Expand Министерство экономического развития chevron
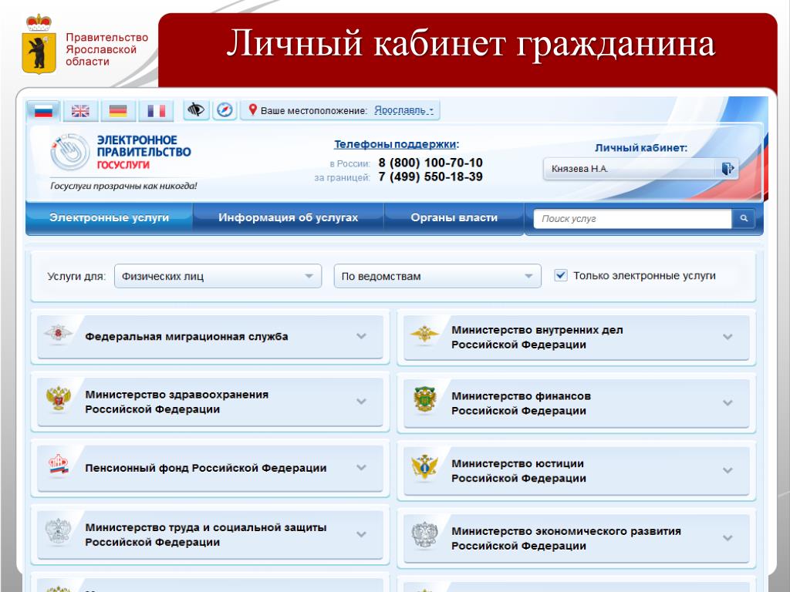This screenshot has height=592, width=790. click(x=728, y=537)
